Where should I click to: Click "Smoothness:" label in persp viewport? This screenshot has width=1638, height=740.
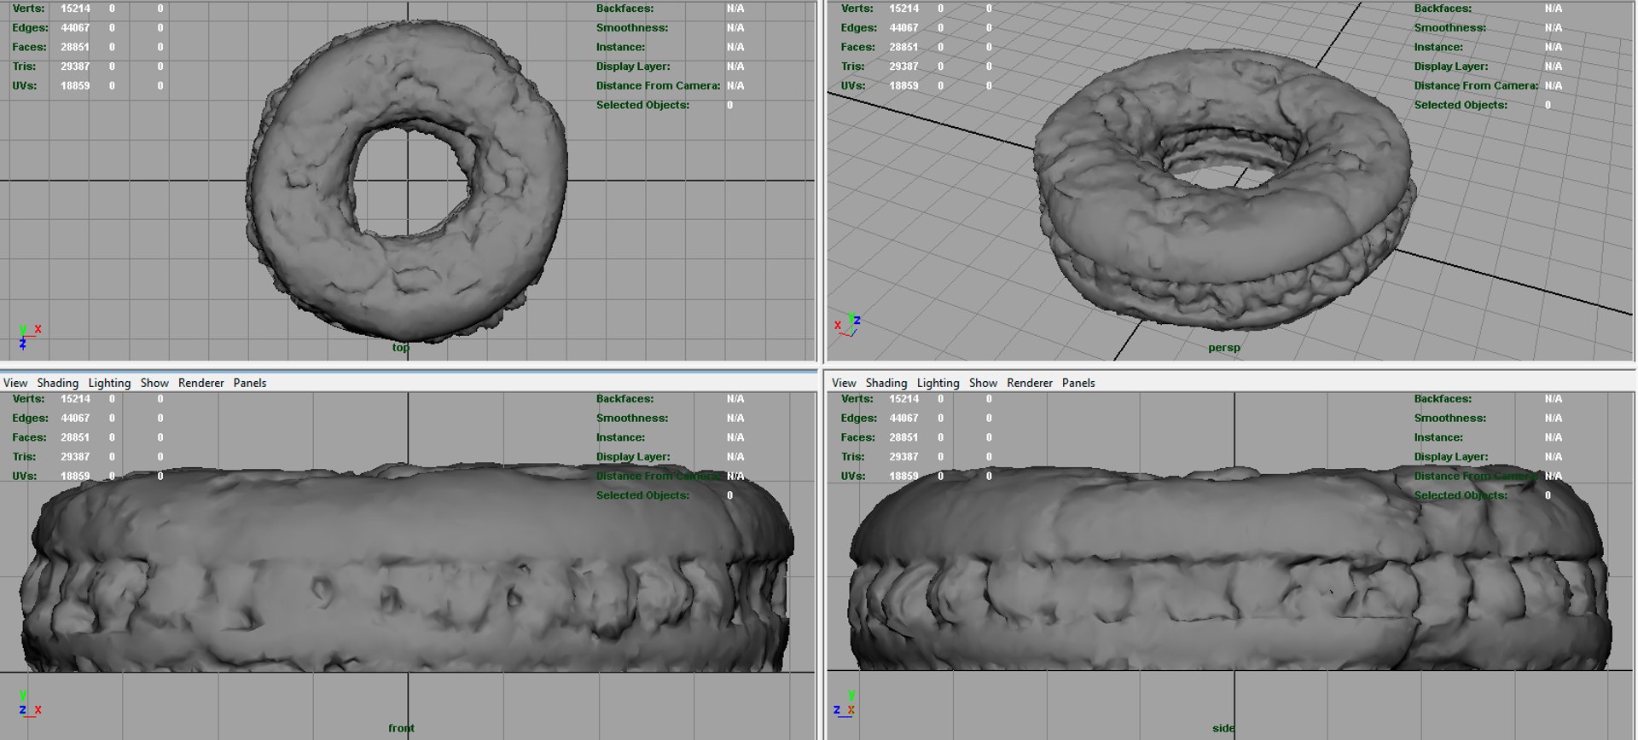click(x=1449, y=28)
